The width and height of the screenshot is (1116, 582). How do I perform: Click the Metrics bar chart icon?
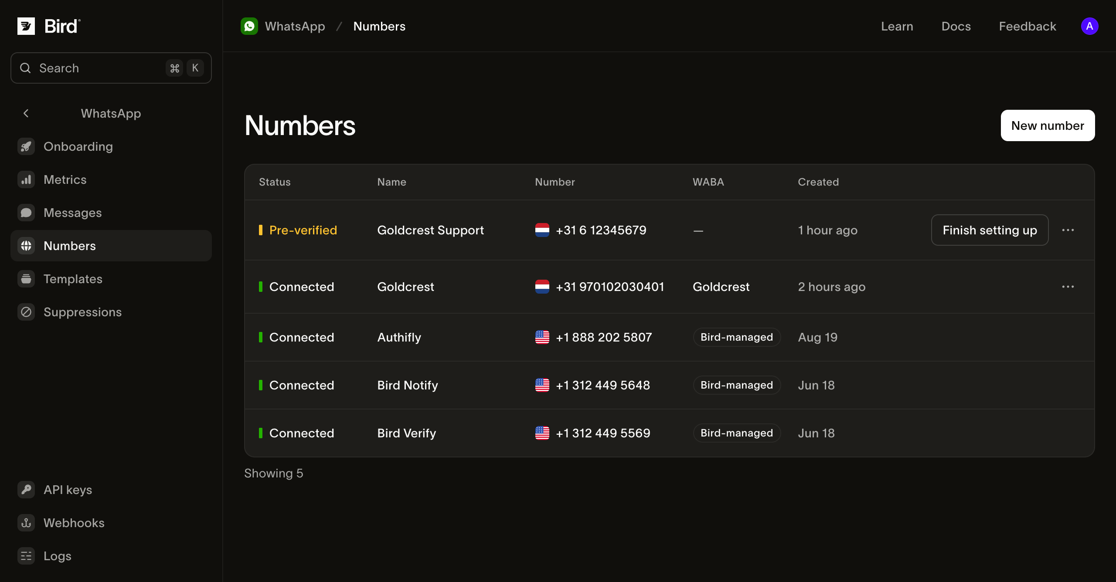pyautogui.click(x=26, y=179)
